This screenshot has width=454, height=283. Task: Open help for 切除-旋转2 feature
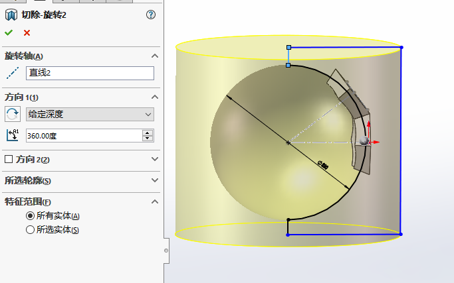coord(151,14)
